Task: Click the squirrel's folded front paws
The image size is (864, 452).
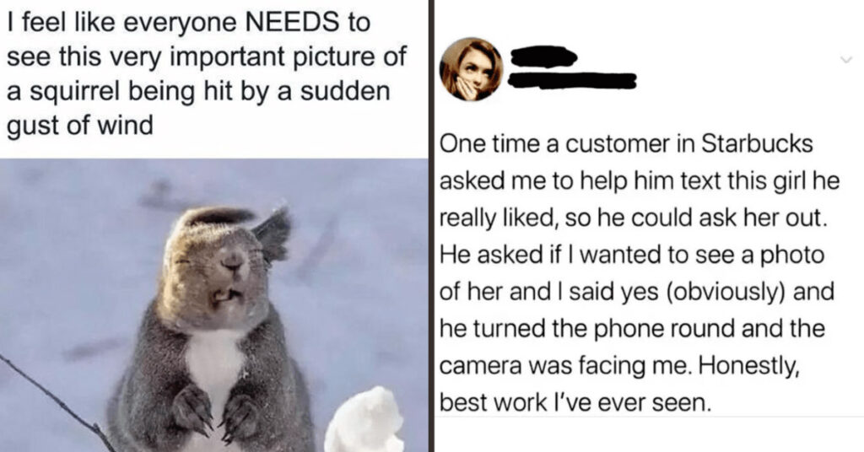Action: [215, 413]
